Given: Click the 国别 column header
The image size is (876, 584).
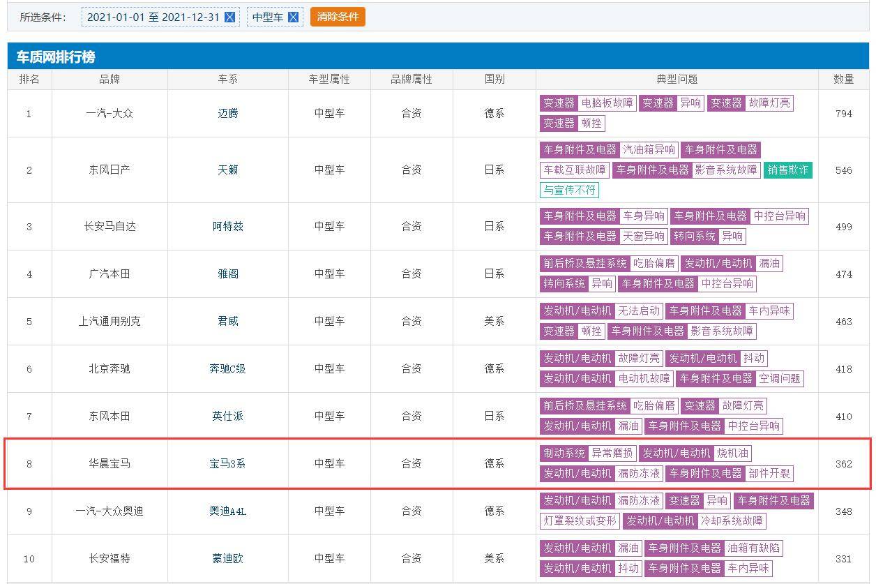Looking at the screenshot, I should click(x=494, y=80).
